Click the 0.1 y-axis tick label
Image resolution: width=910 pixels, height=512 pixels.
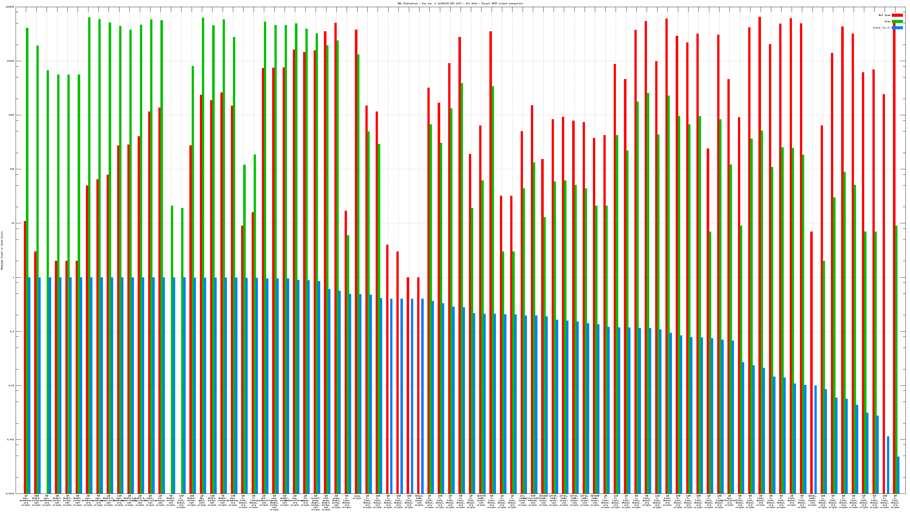click(x=12, y=331)
